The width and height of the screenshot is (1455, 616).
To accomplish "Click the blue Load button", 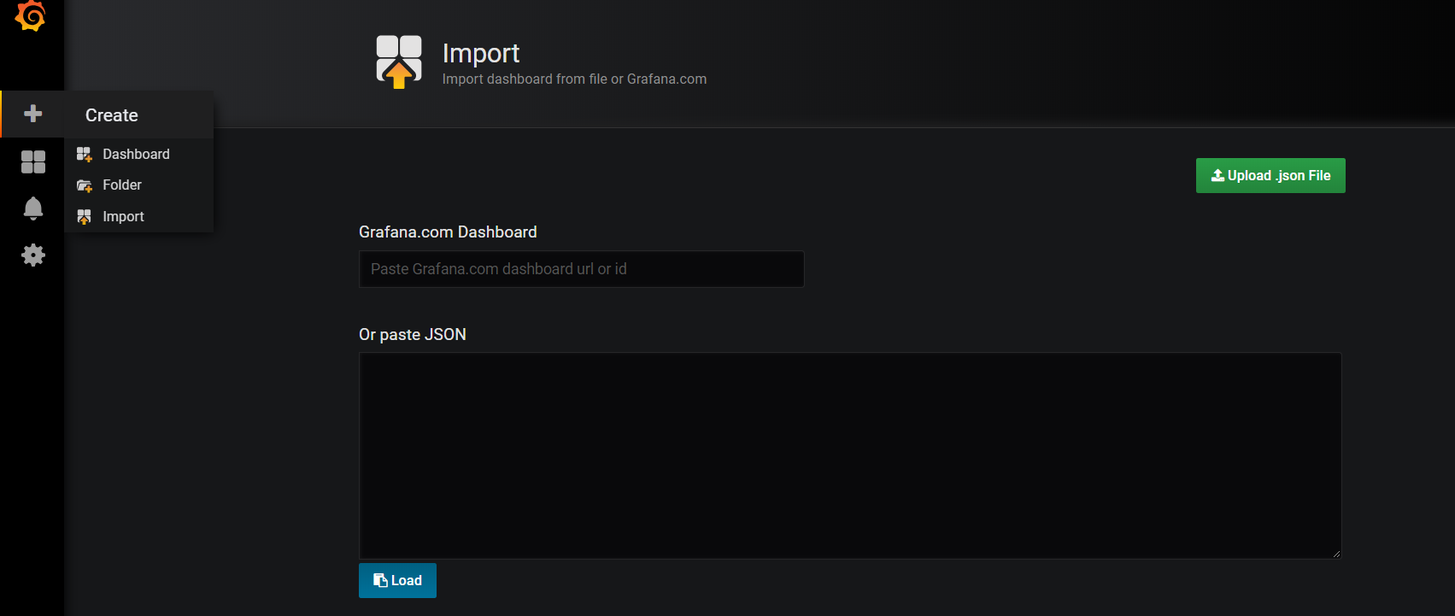I will click(x=397, y=580).
